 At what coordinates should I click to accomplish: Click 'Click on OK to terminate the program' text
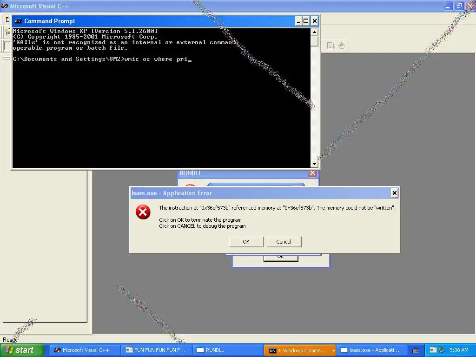[x=200, y=220]
